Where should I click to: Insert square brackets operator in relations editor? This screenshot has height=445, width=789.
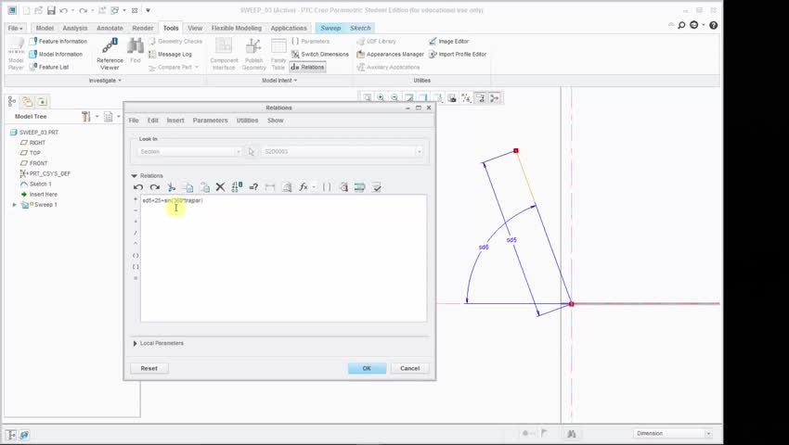136,266
